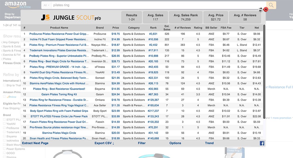The width and height of the screenshot is (293, 158).
Task: Open the Trend menu
Action: [x=209, y=143]
